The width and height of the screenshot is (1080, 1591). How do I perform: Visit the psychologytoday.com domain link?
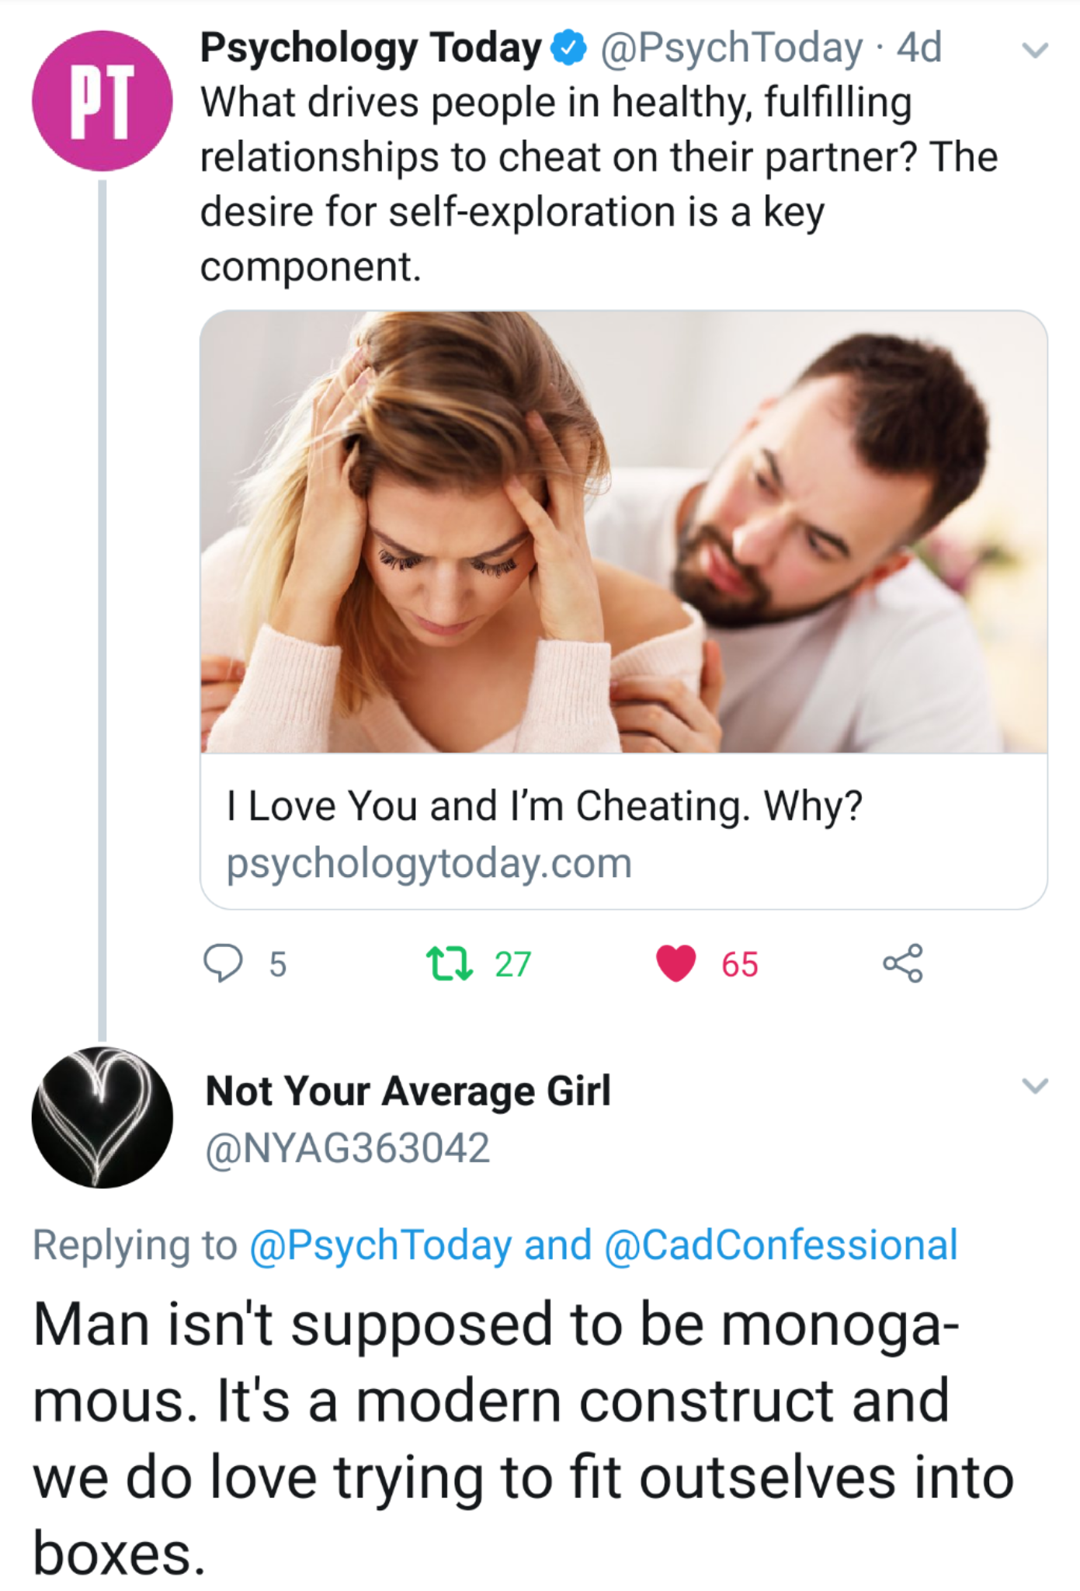point(429,863)
